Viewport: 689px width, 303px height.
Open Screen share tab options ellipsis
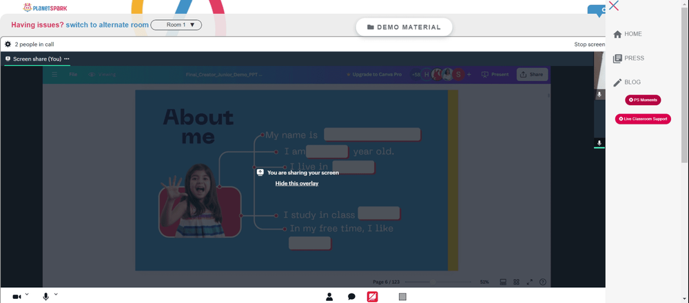coord(67,59)
